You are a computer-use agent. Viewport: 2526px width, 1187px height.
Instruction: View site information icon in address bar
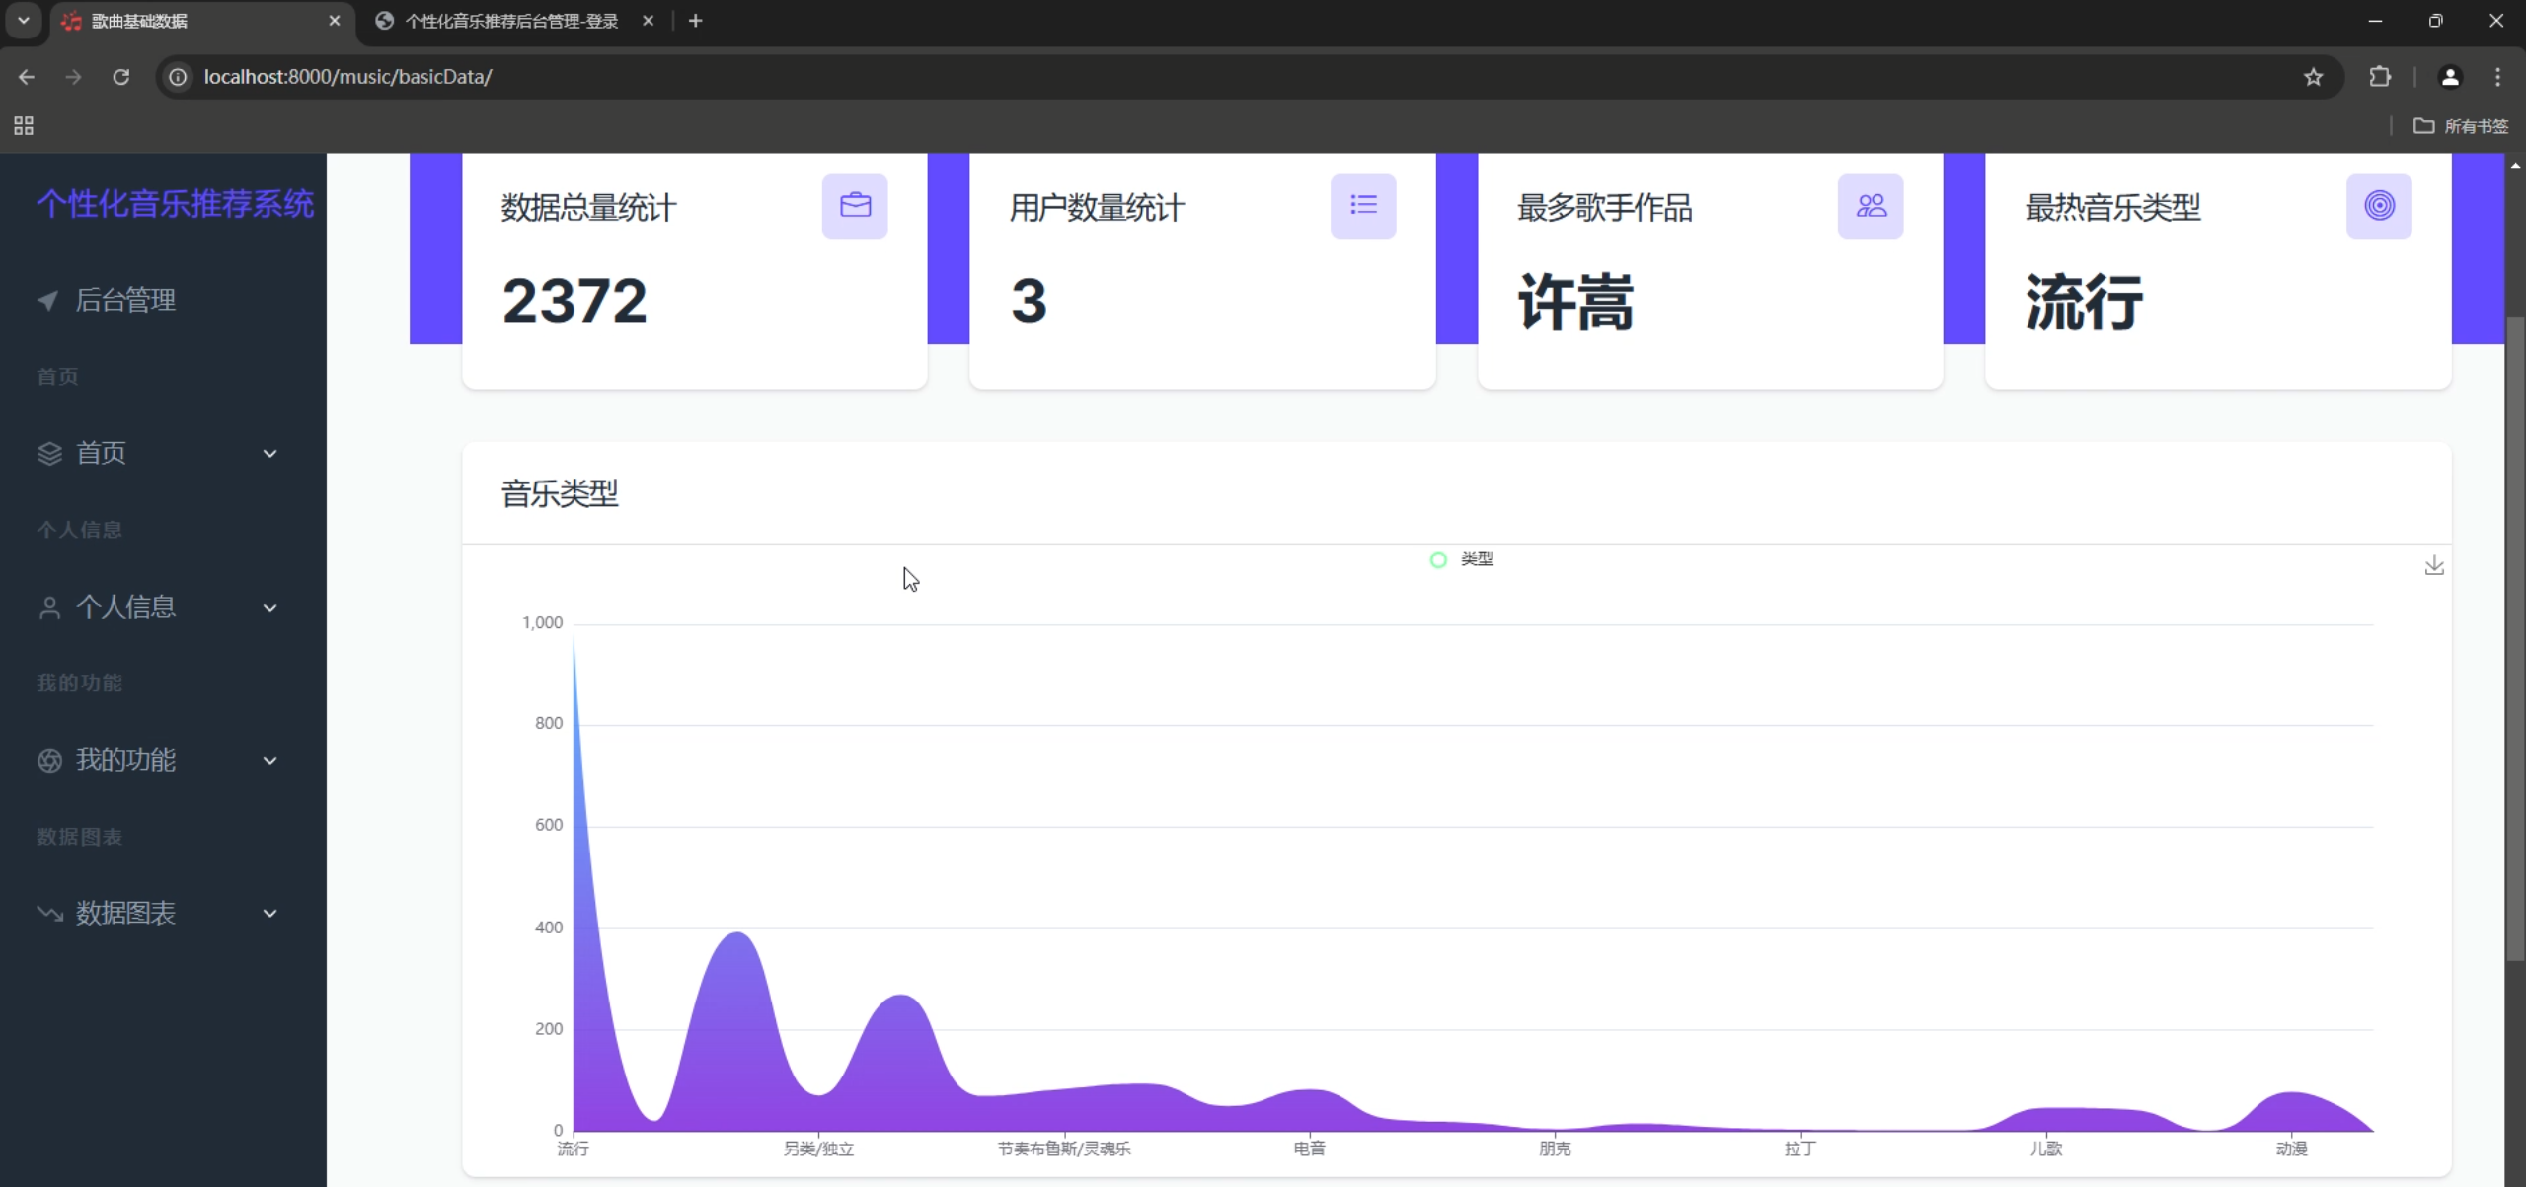click(x=178, y=77)
